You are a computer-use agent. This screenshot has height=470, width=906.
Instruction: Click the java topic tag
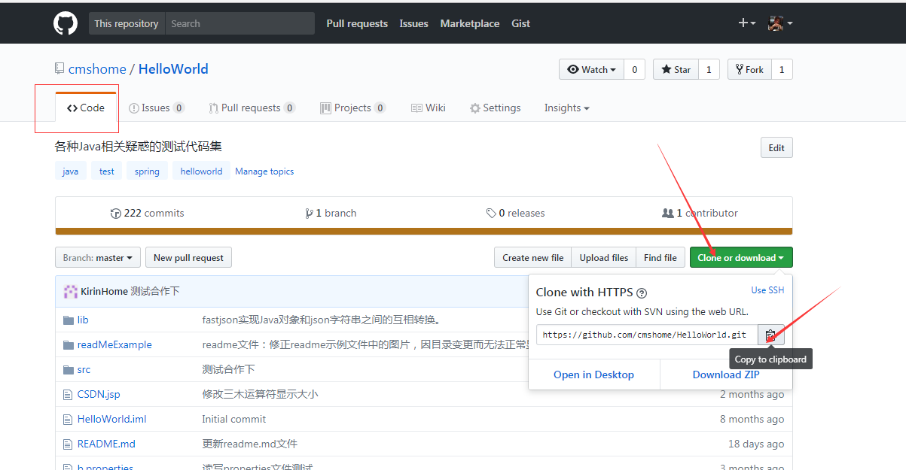(71, 171)
